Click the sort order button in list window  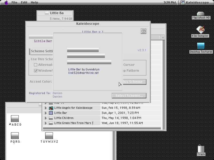pos(163,37)
